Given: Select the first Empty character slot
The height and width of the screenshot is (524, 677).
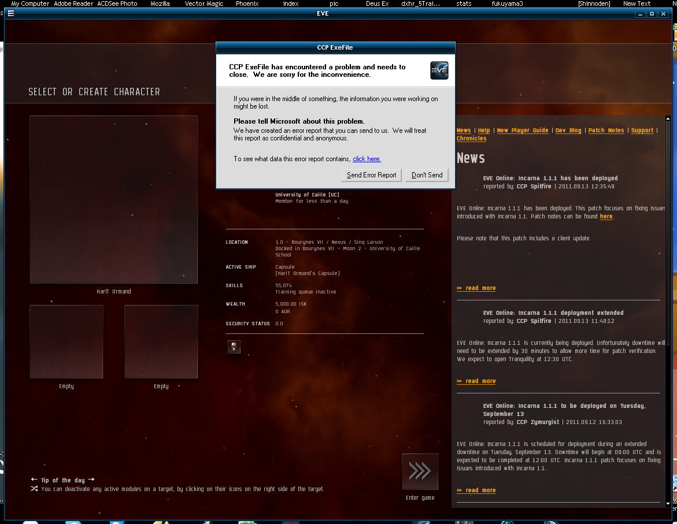Looking at the screenshot, I should pos(66,341).
